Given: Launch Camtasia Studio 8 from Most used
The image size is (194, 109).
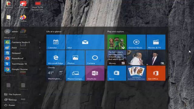Looking at the screenshot, I should 23,42.
